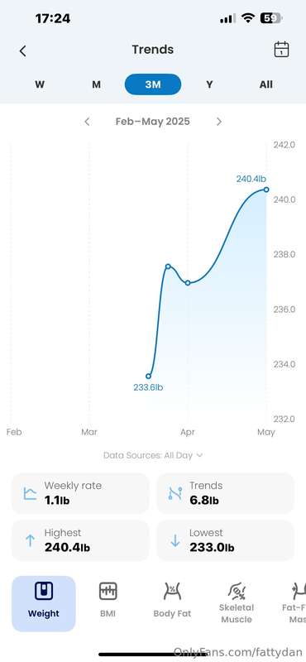
Task: Tap the 233.6lb data point on chart
Action: point(148,376)
